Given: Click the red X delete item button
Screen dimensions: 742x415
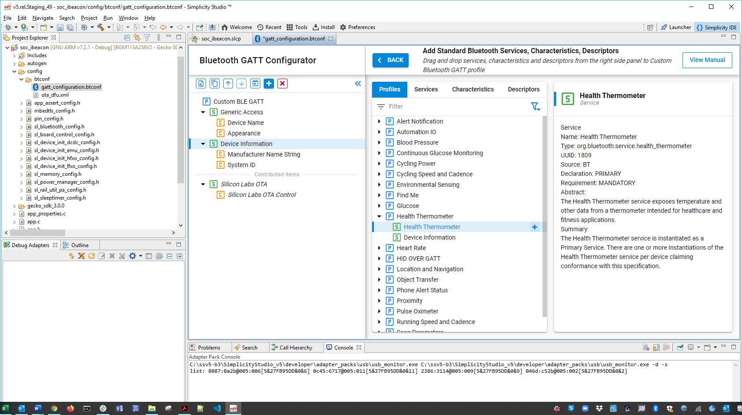Looking at the screenshot, I should tap(283, 84).
